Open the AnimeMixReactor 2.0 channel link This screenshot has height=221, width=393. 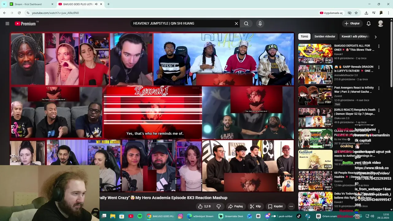click(346, 75)
